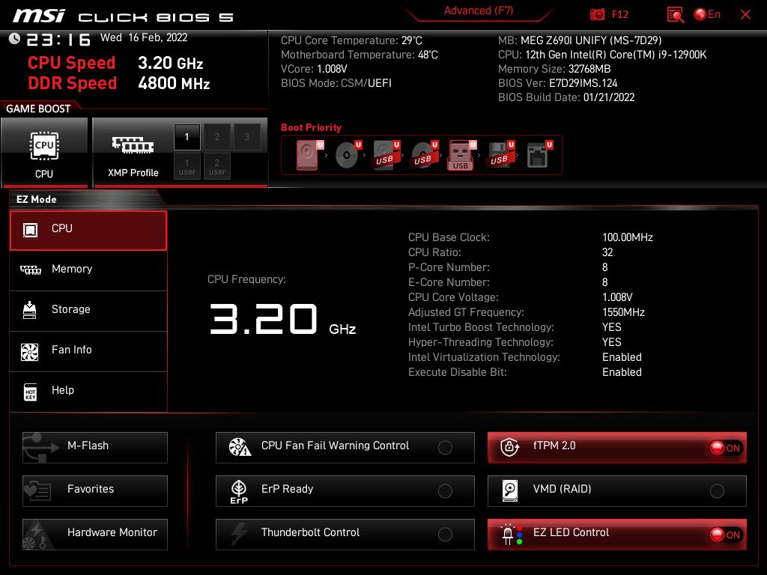Click the XMP Profile memory icon

point(133,144)
